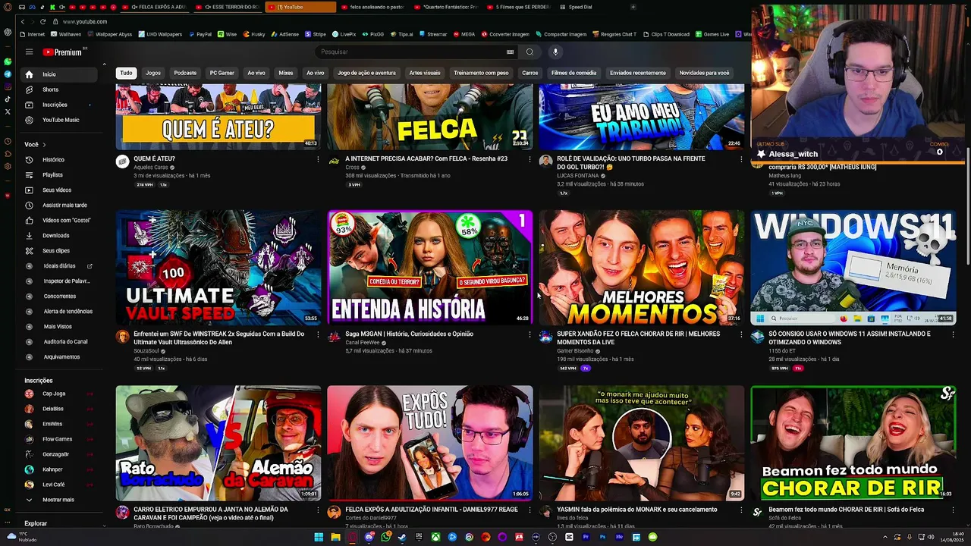
Task: Open Flow Games channel subscription
Action: tap(58, 439)
